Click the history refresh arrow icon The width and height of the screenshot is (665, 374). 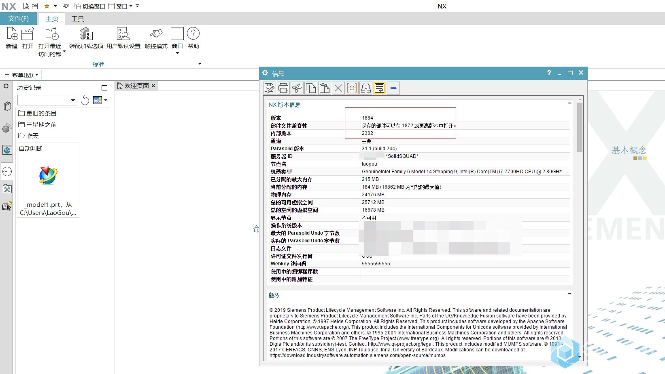point(85,100)
